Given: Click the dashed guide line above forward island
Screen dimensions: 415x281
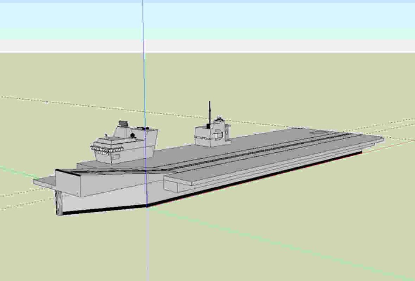Looking at the screenshot, I should (x=81, y=104).
